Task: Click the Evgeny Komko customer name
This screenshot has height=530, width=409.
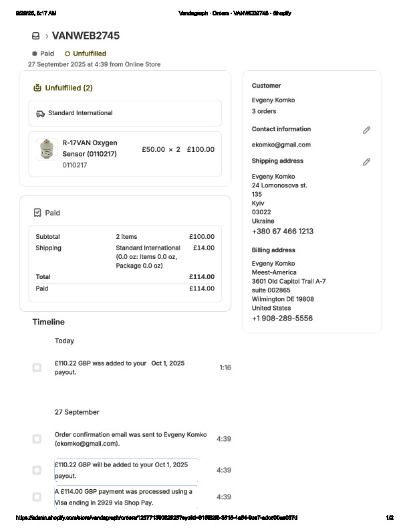Action: [x=273, y=100]
